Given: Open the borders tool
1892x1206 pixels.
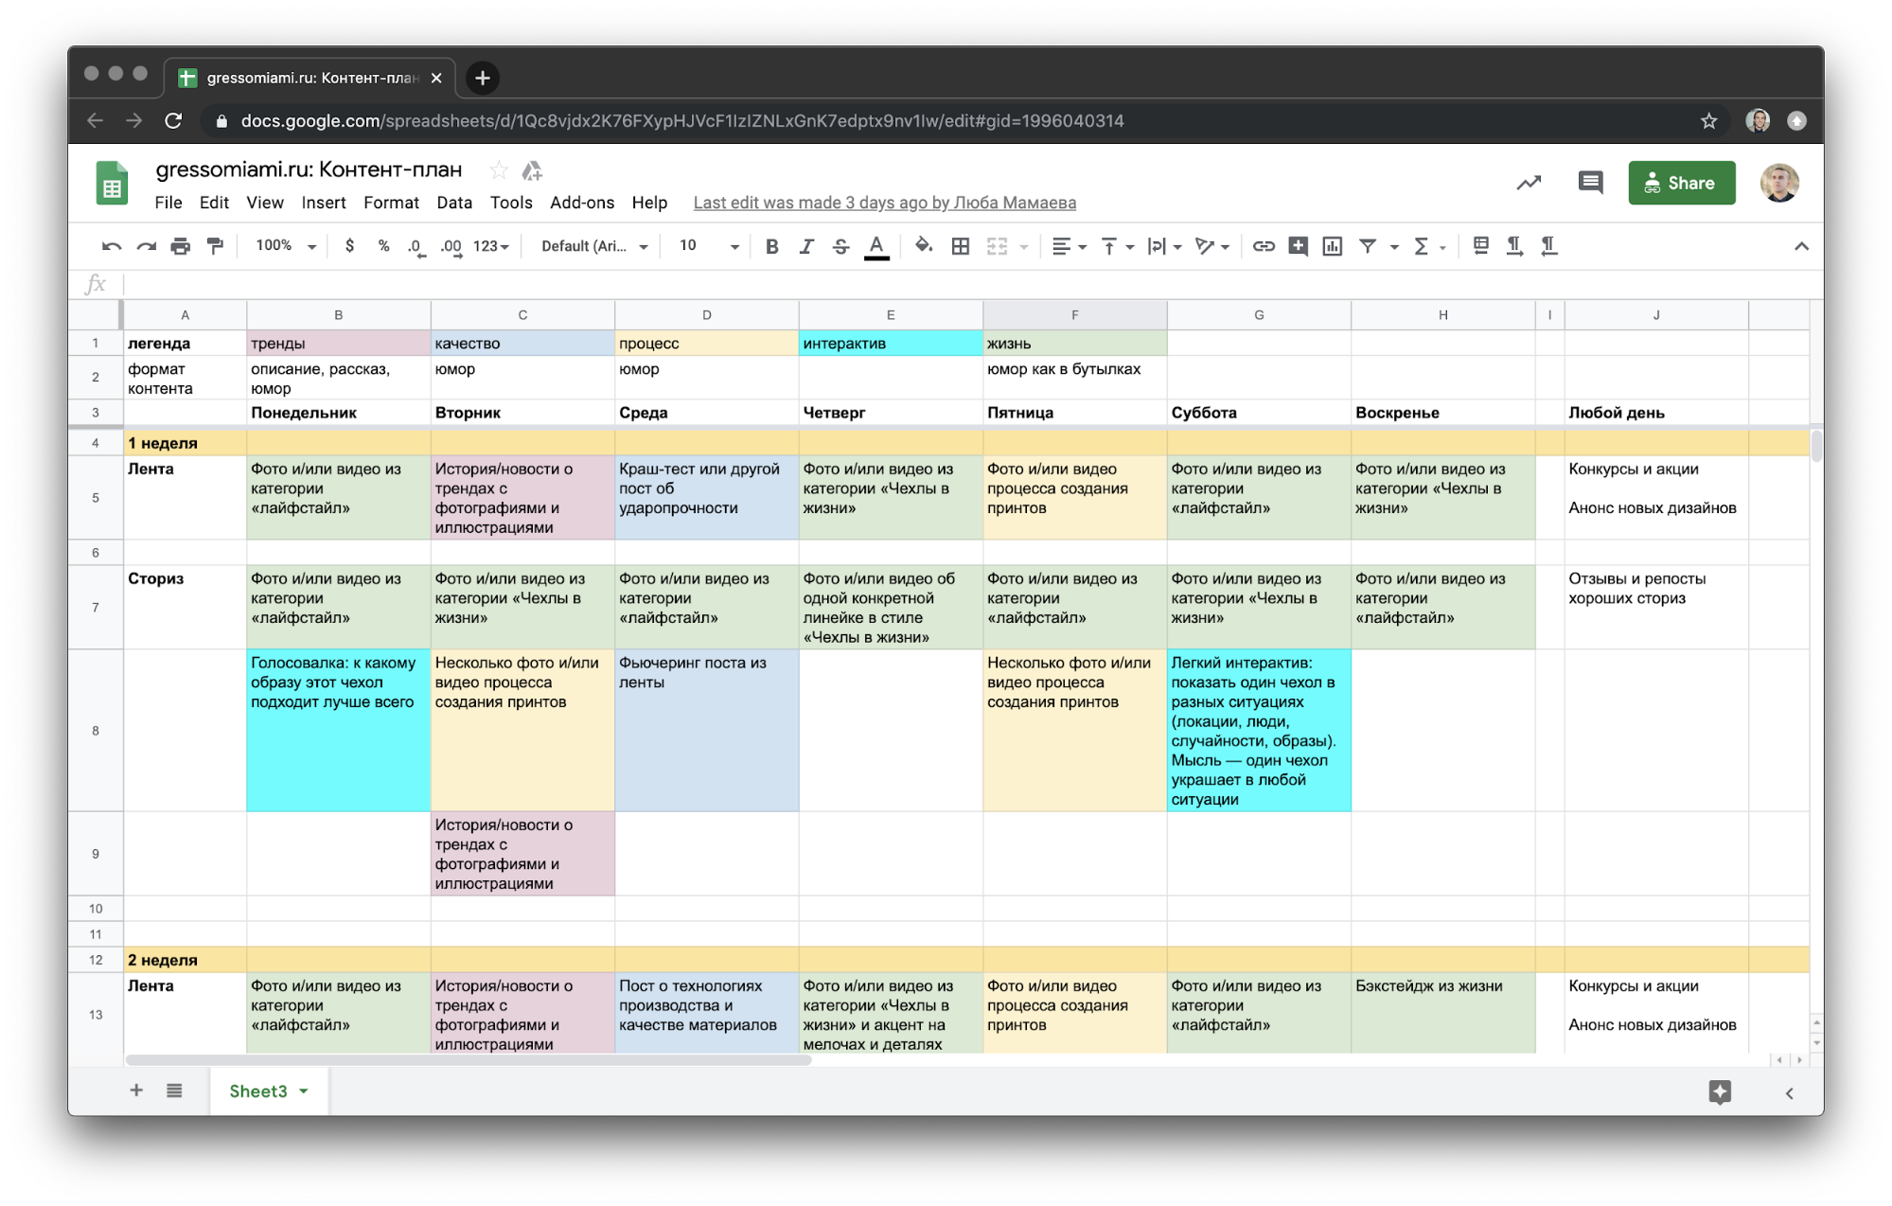Looking at the screenshot, I should [961, 246].
